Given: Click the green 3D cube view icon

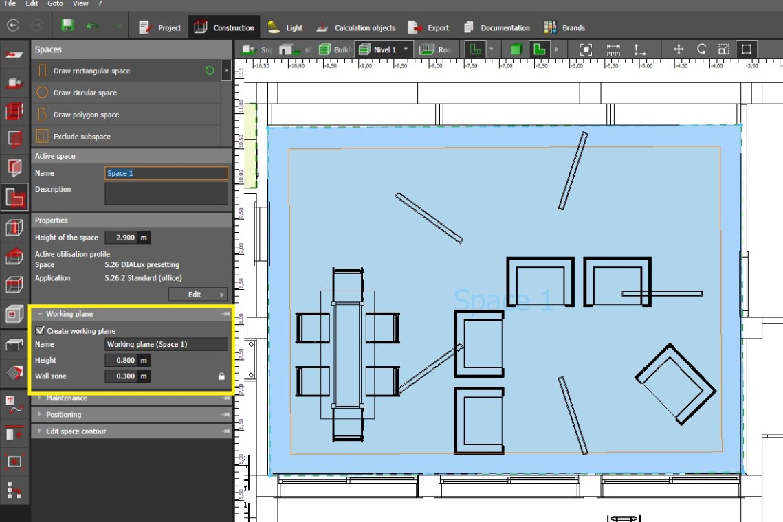Looking at the screenshot, I should (516, 49).
